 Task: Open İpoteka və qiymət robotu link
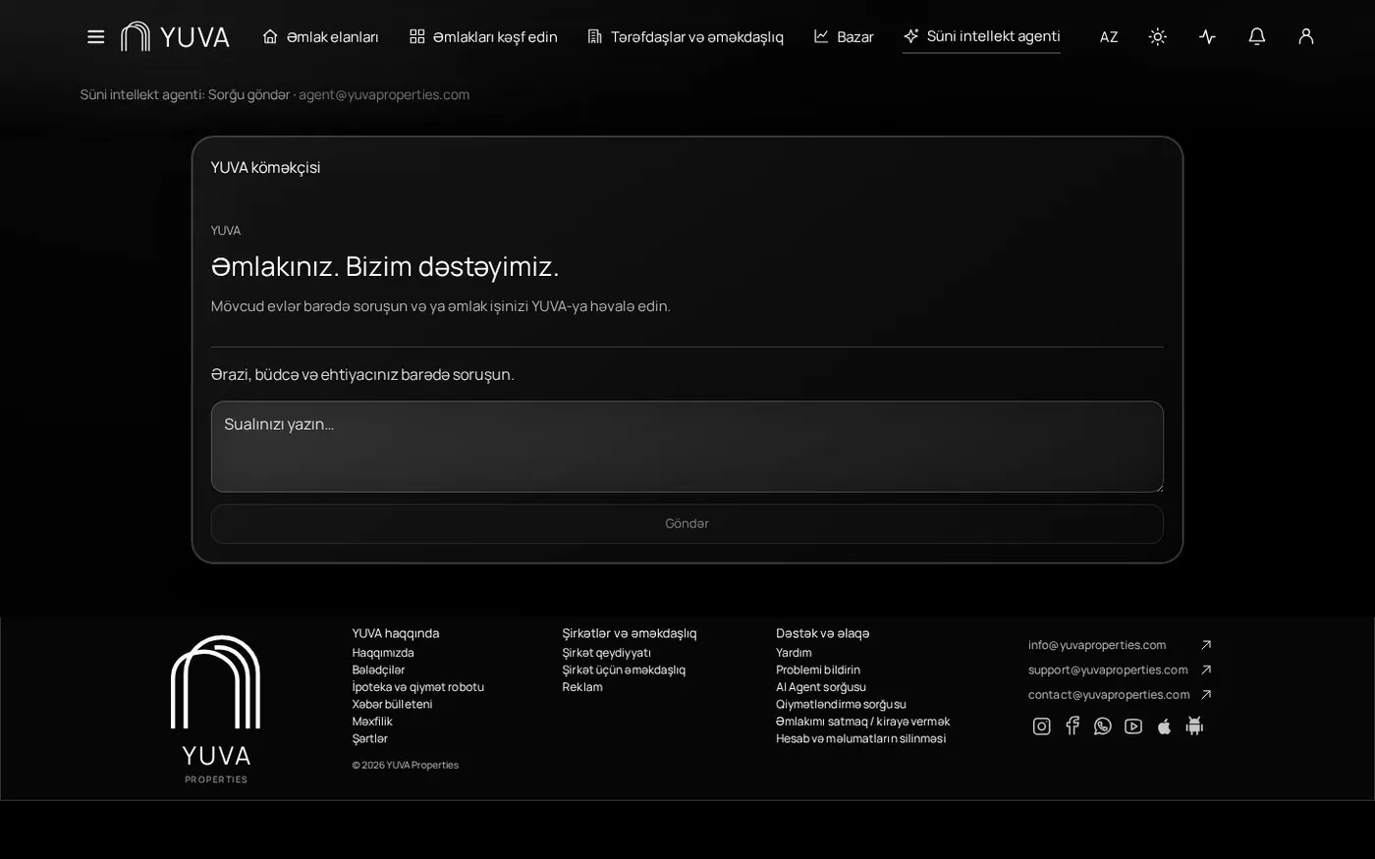(x=418, y=687)
